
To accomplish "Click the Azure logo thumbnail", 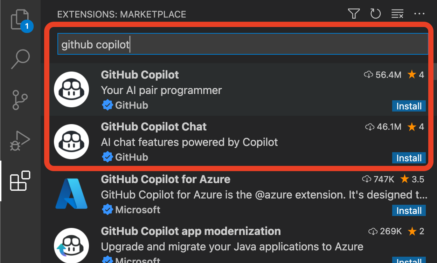I will pos(71,194).
